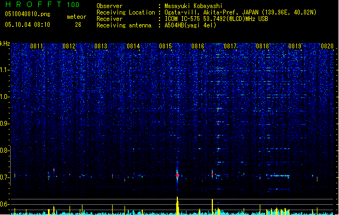Image resolution: width=339 pixels, height=215 pixels.
Task: Click the 1.0 kHz axis label
Action: click(4, 97)
